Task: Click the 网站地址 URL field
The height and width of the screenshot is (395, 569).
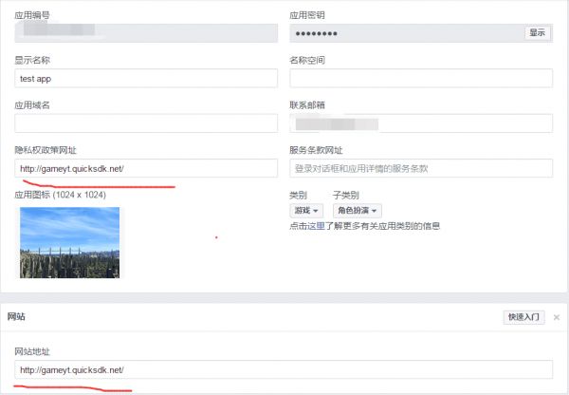Action: coord(284,369)
